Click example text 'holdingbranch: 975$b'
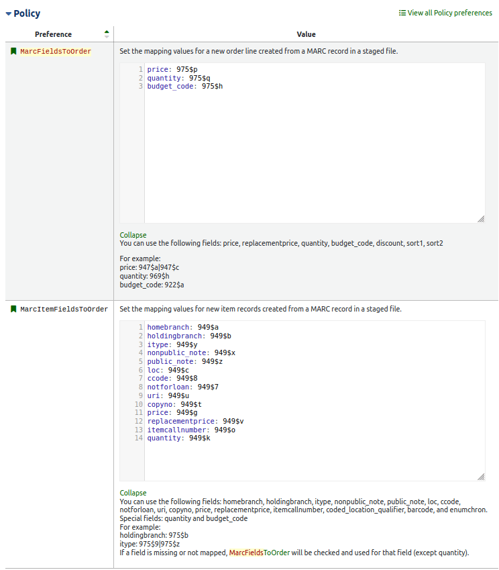The width and height of the screenshot is (499, 570). pos(154,535)
